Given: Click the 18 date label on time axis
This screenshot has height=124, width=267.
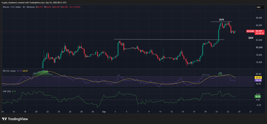Looking at the screenshot, I should pos(25,112).
